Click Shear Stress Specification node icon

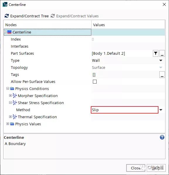[15, 103]
